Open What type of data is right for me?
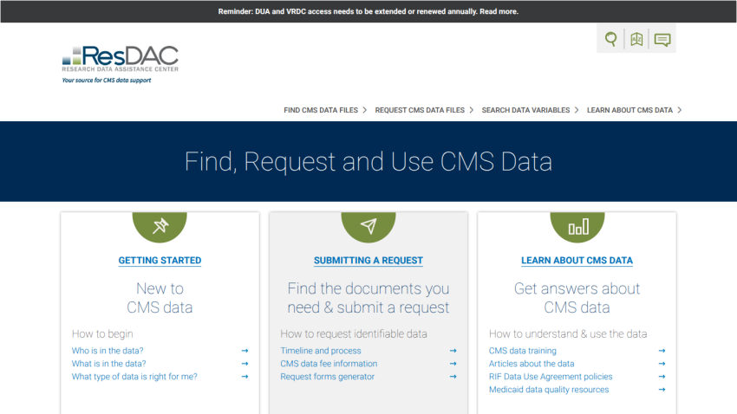The height and width of the screenshot is (414, 737). tap(134, 377)
